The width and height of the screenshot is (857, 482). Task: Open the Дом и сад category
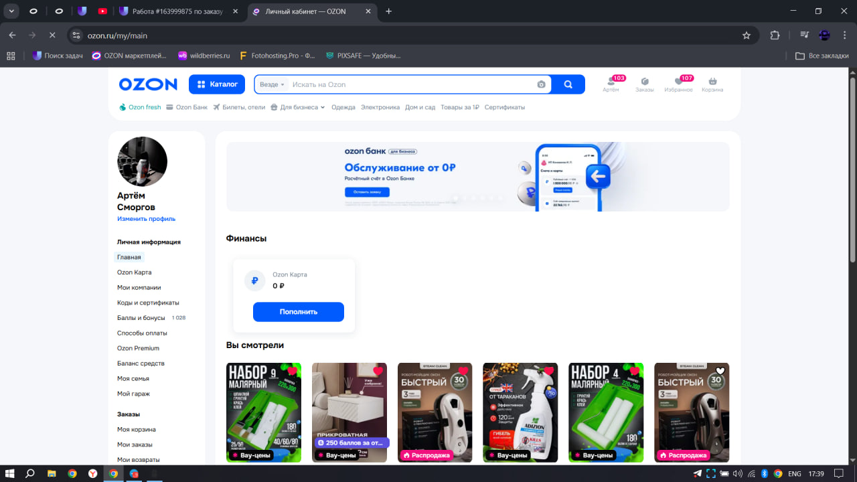[x=420, y=107]
